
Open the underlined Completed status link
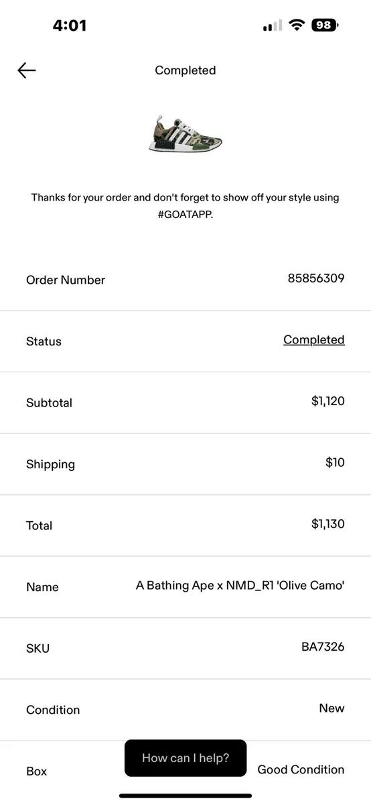[313, 340]
